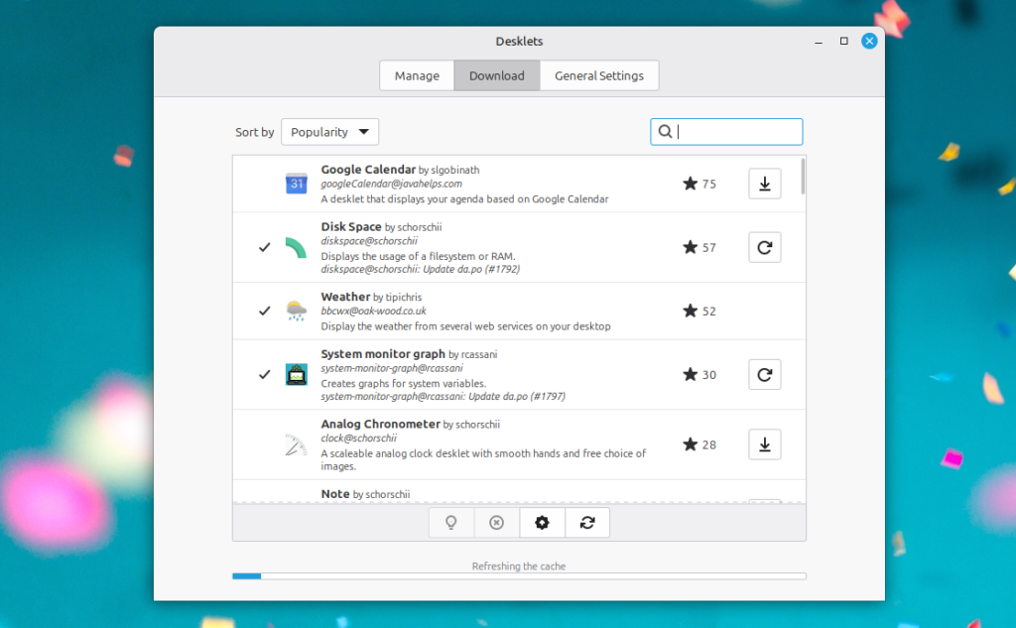Update the Disk Space desklet
The image size is (1016, 628).
pyautogui.click(x=764, y=247)
